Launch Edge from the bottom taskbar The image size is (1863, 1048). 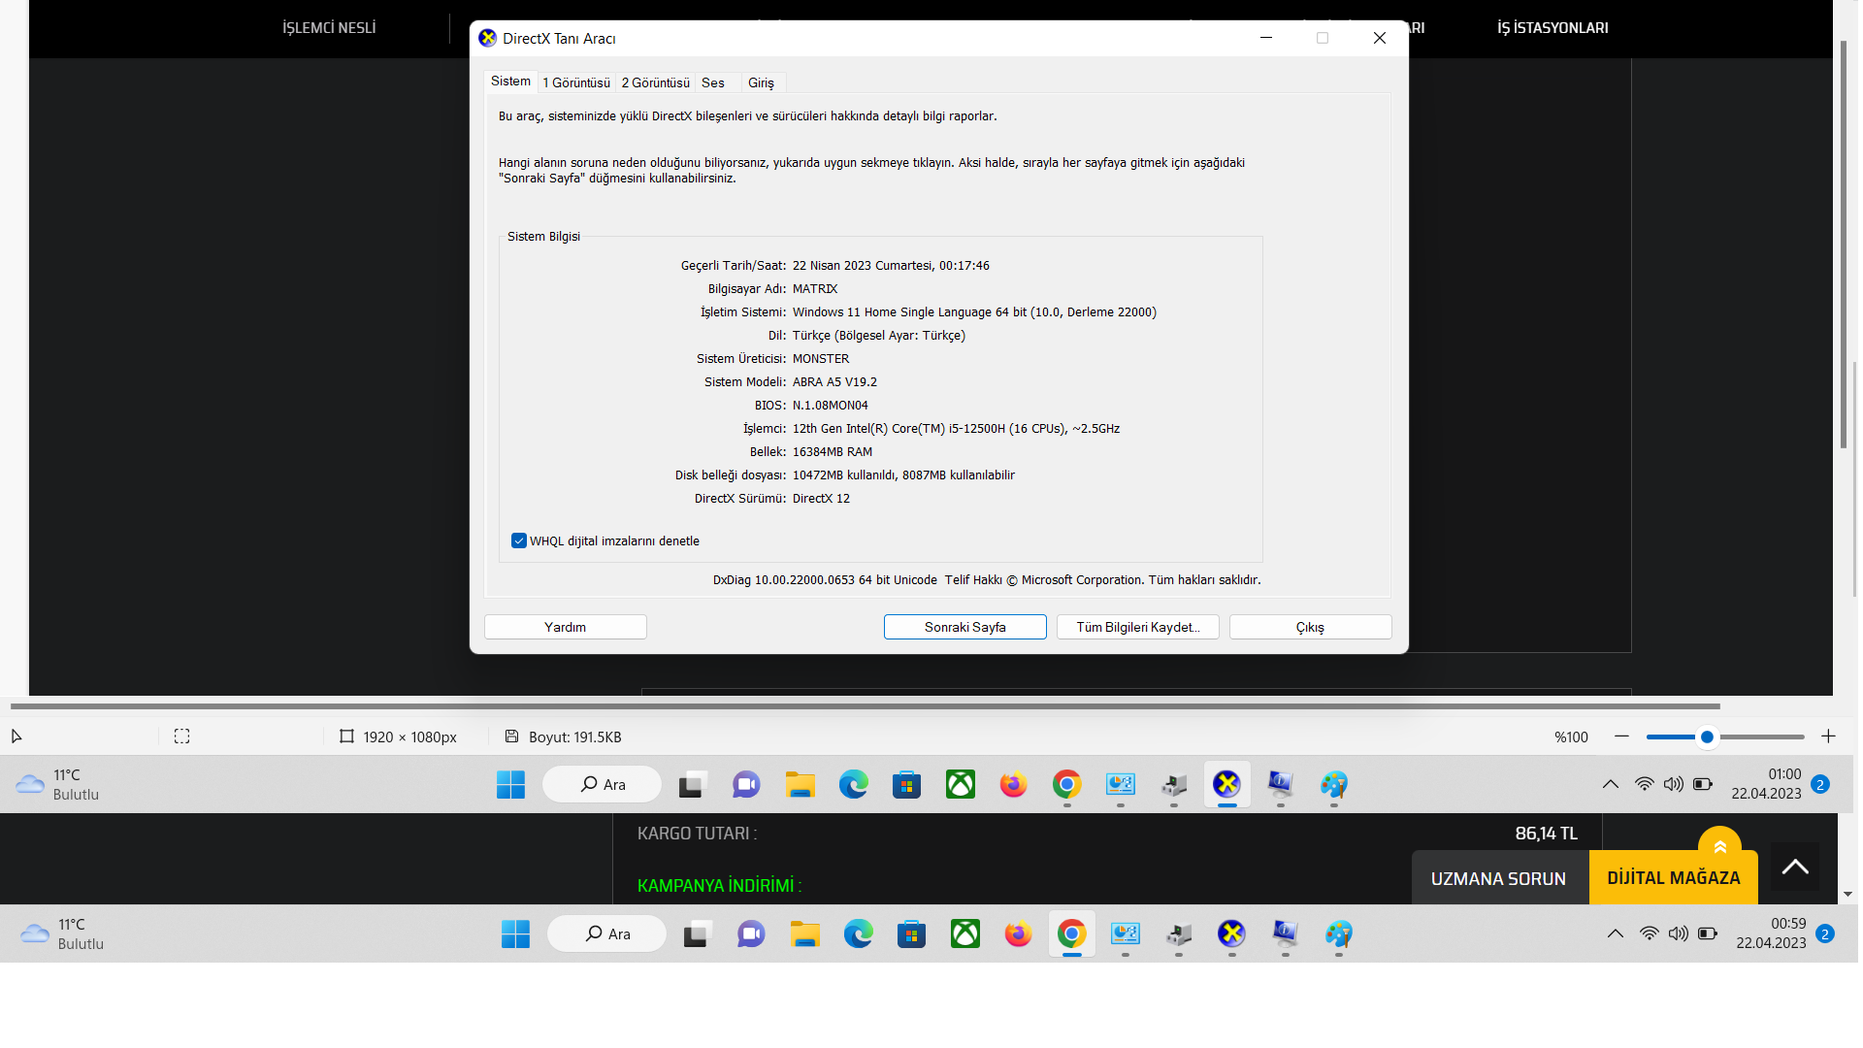coord(859,933)
